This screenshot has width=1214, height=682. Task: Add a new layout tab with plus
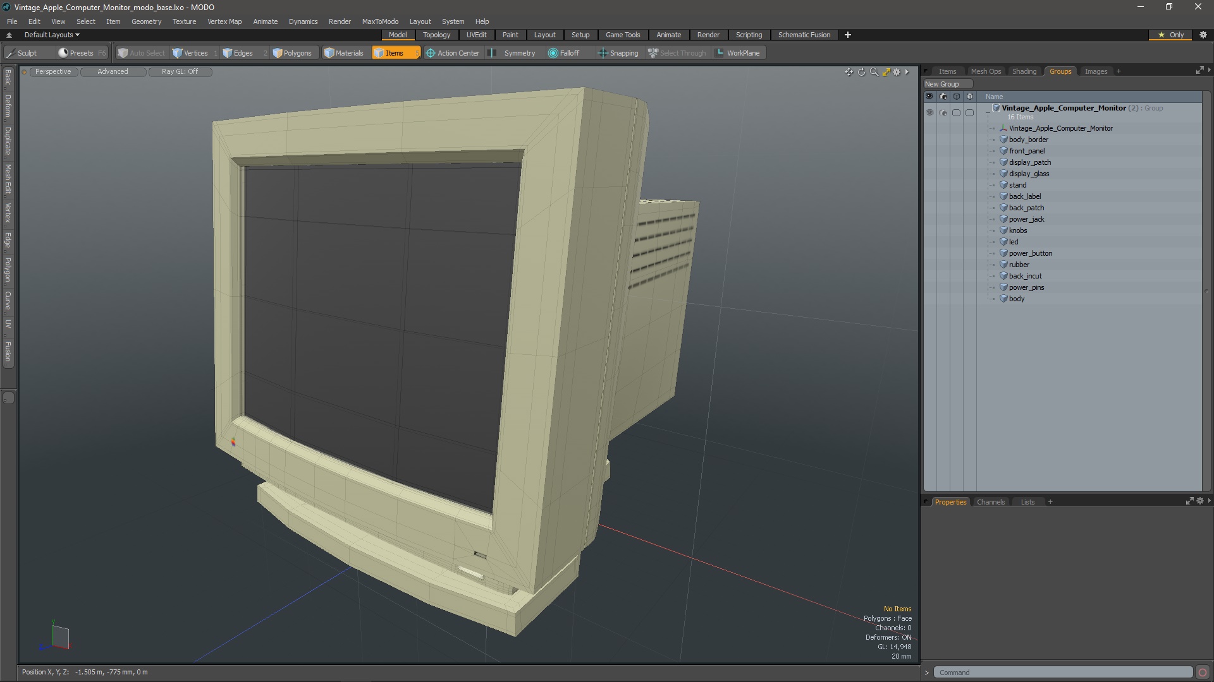pyautogui.click(x=848, y=35)
